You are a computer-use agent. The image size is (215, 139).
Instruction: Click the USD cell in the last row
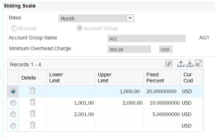click(192, 126)
